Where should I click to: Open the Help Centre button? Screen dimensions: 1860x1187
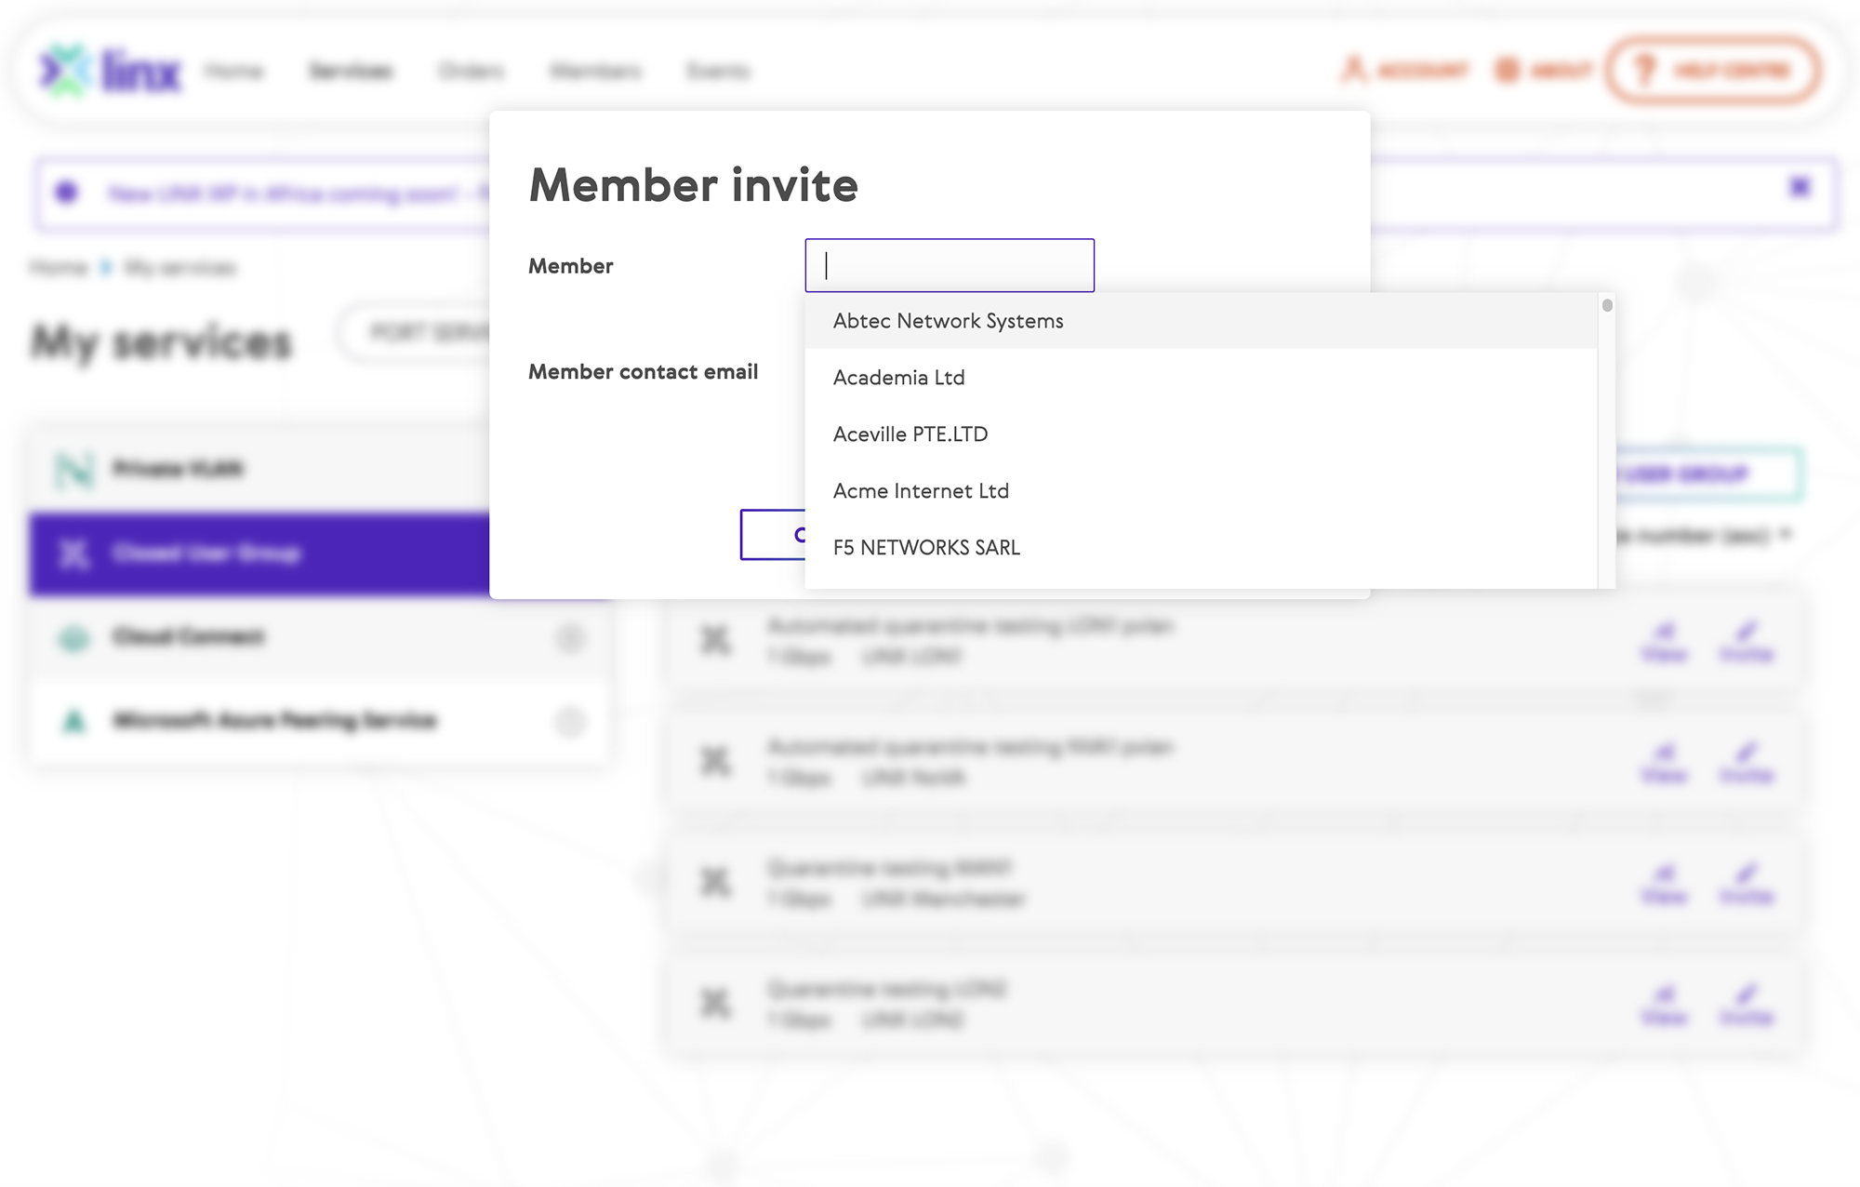click(1713, 70)
